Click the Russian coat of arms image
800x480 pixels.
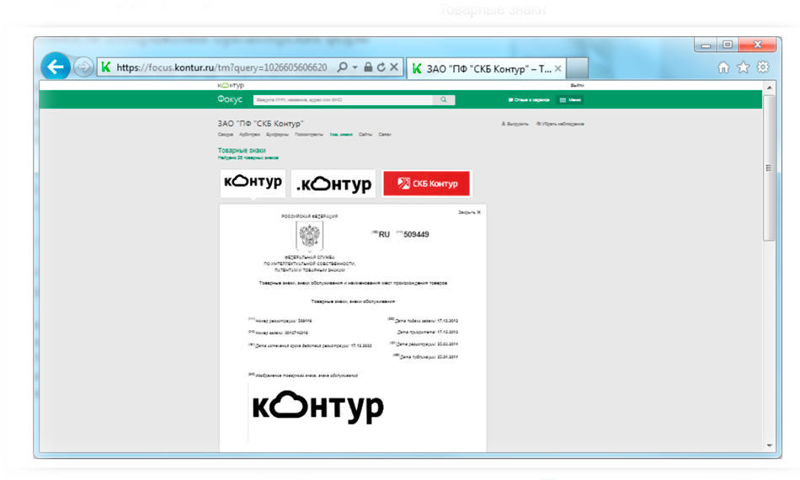309,236
